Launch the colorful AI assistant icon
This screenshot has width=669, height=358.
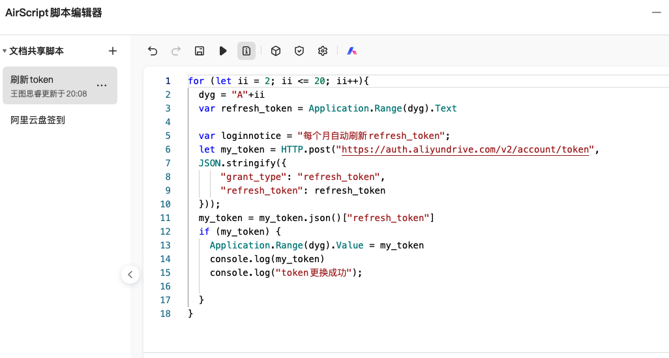[351, 51]
